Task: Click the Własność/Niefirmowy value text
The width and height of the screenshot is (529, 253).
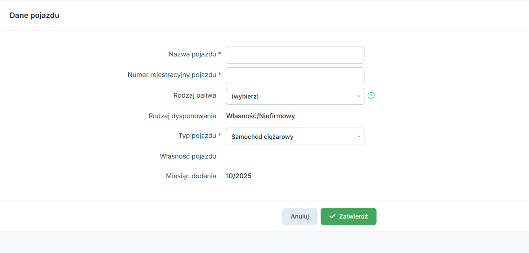Action: pyautogui.click(x=260, y=116)
